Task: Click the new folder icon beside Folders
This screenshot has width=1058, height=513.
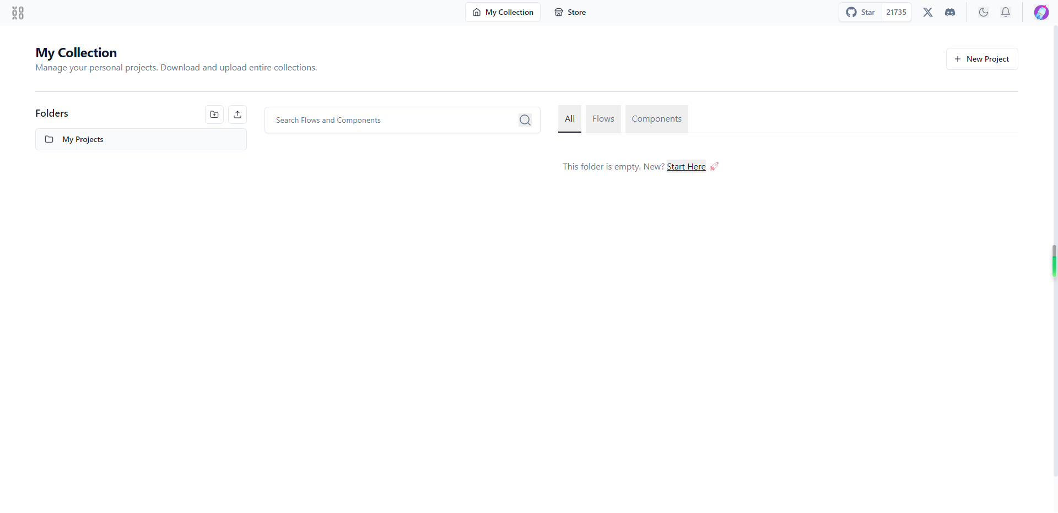Action: [x=214, y=114]
